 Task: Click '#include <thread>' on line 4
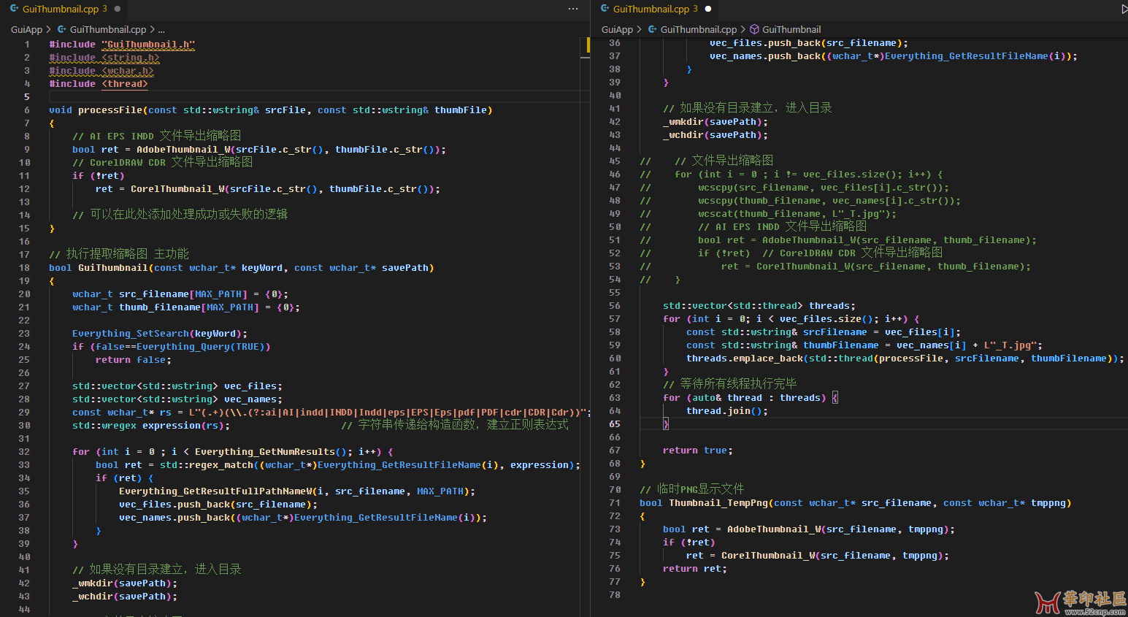(x=99, y=84)
